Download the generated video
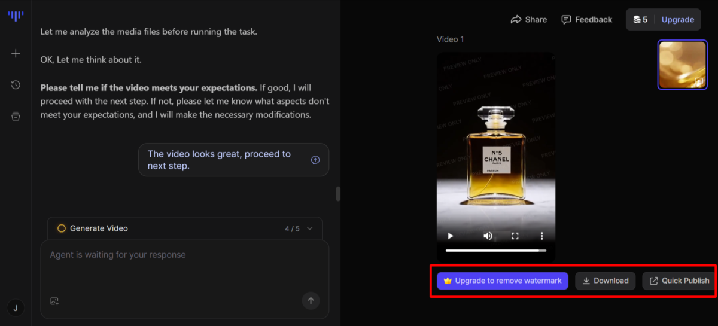Viewport: 718px width, 326px height. (605, 281)
